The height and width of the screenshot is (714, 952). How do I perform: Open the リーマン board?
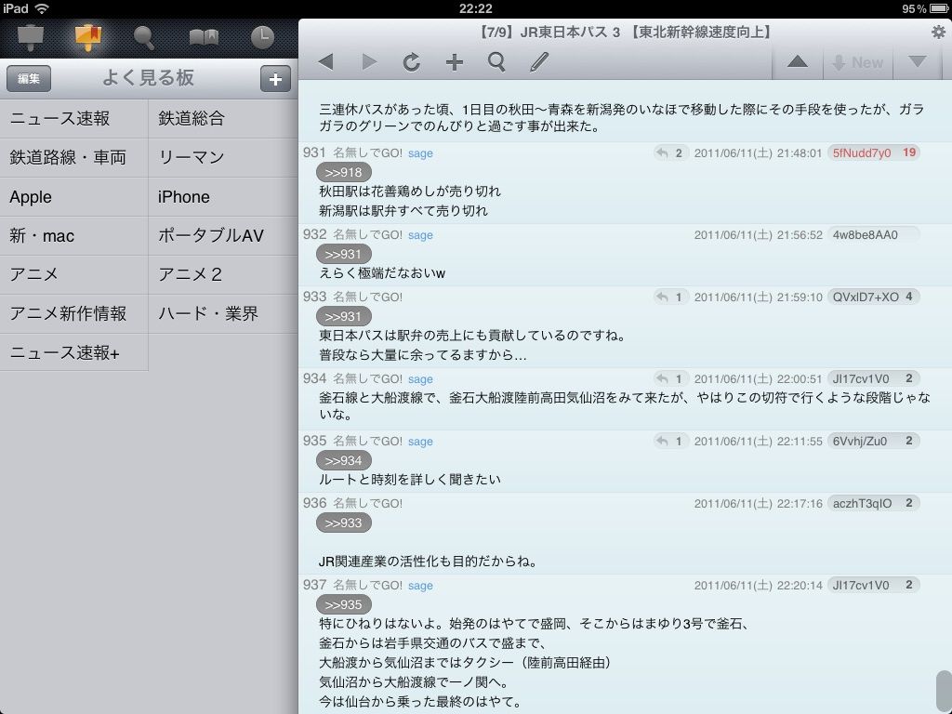[x=223, y=158]
